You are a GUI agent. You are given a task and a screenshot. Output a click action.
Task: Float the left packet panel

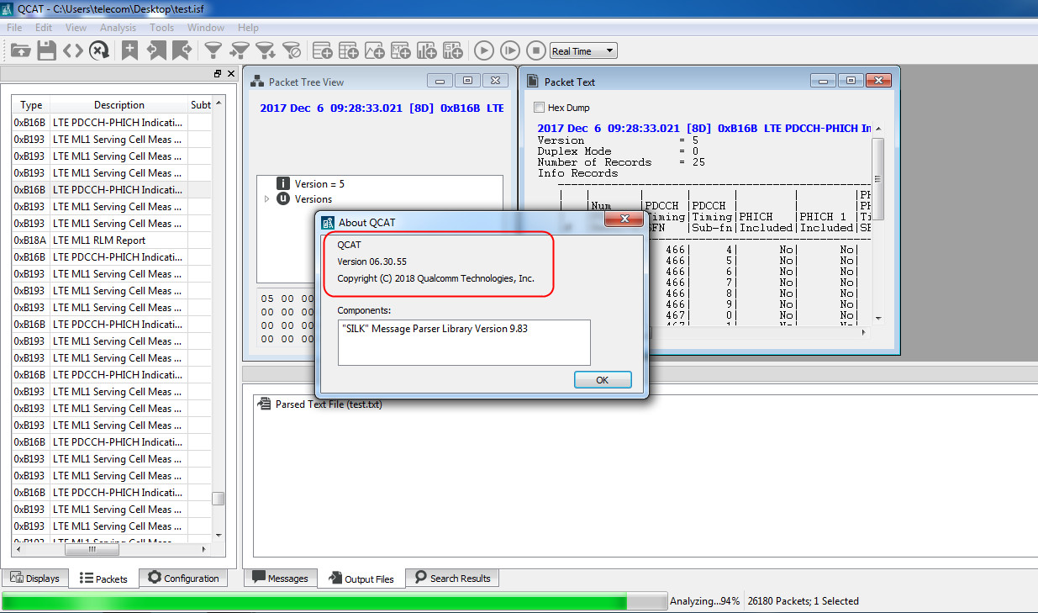pyautogui.click(x=218, y=74)
